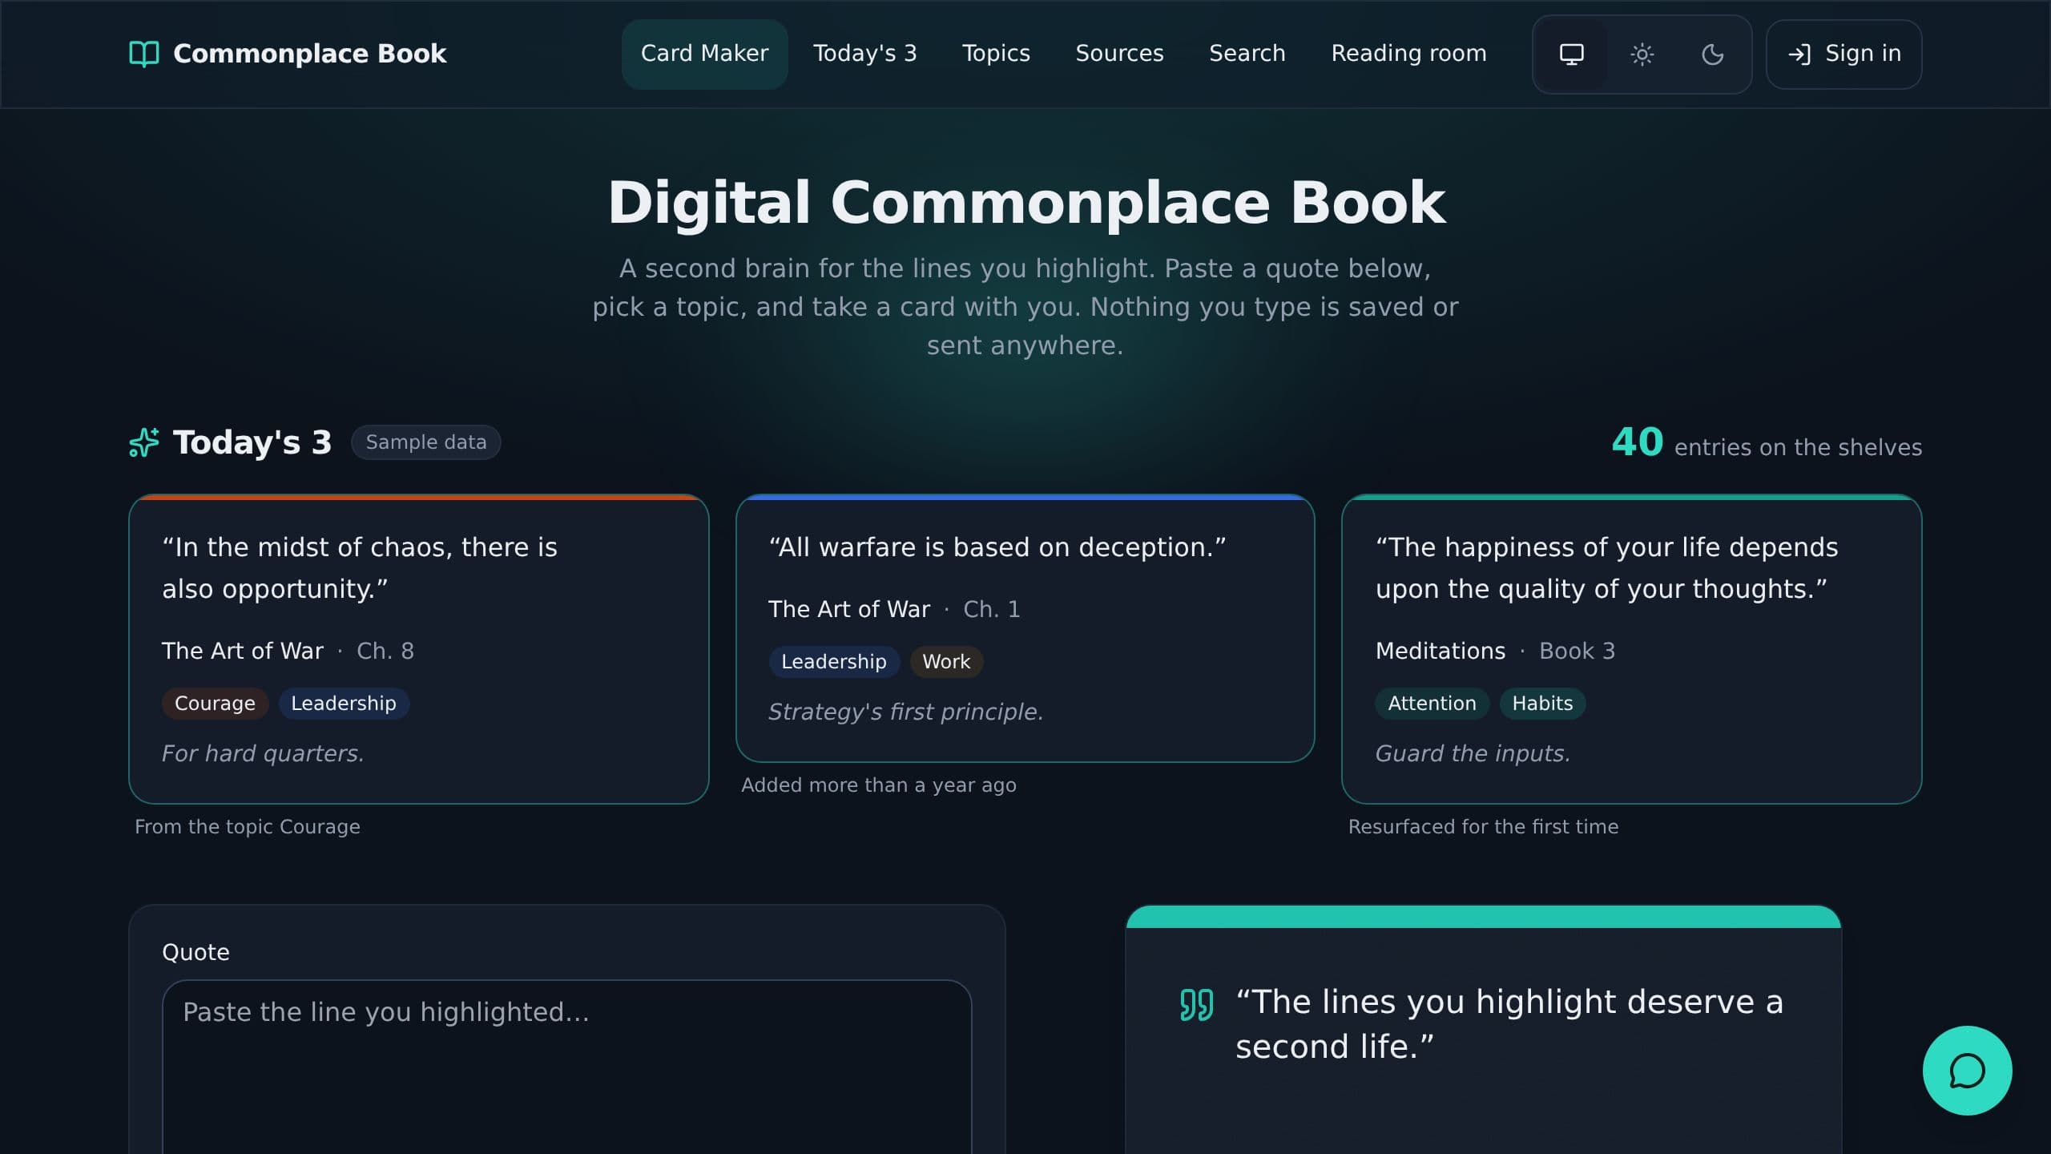This screenshot has height=1154, width=2051.
Task: Go to the Topics page
Action: [996, 54]
